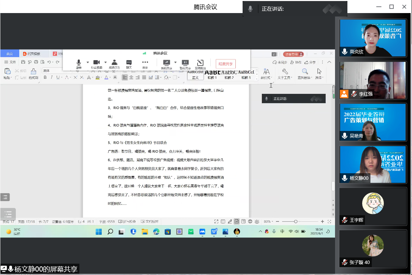Expand the dropdown arrow next to 停止视频
This screenshot has height=275, width=412.
point(105,62)
